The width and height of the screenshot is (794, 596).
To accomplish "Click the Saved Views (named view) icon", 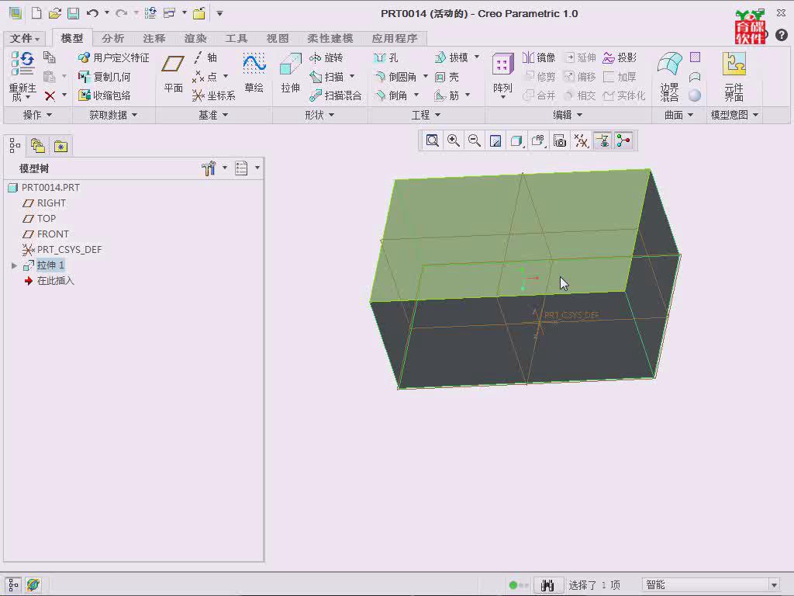I will [x=538, y=140].
